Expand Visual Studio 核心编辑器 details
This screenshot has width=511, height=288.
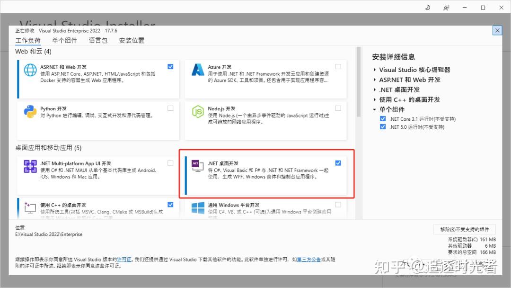point(374,69)
